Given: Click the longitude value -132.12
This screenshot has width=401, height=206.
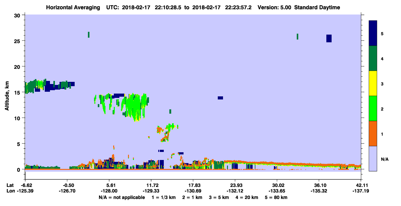Looking at the screenshot, I should 235,191.
